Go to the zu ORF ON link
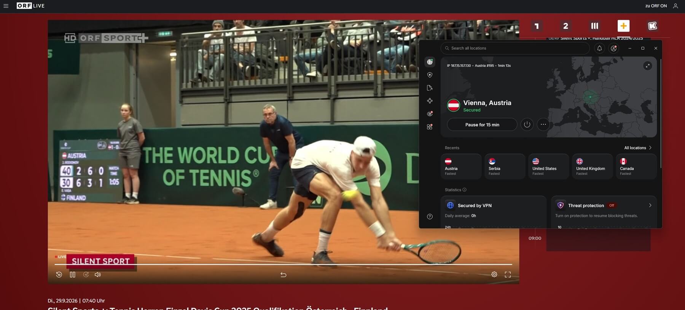 click(656, 6)
